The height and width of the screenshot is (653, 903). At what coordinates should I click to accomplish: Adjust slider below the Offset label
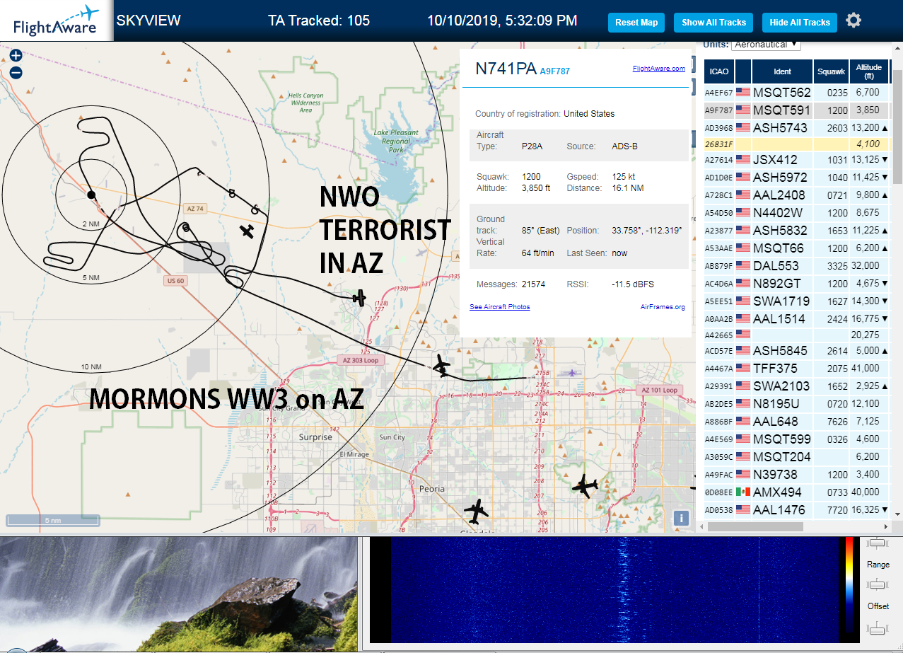click(x=878, y=627)
